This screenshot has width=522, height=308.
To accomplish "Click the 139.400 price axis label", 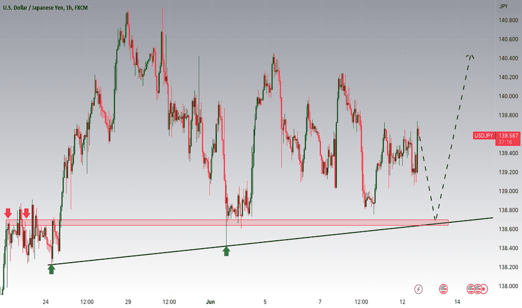I will tap(509, 153).
